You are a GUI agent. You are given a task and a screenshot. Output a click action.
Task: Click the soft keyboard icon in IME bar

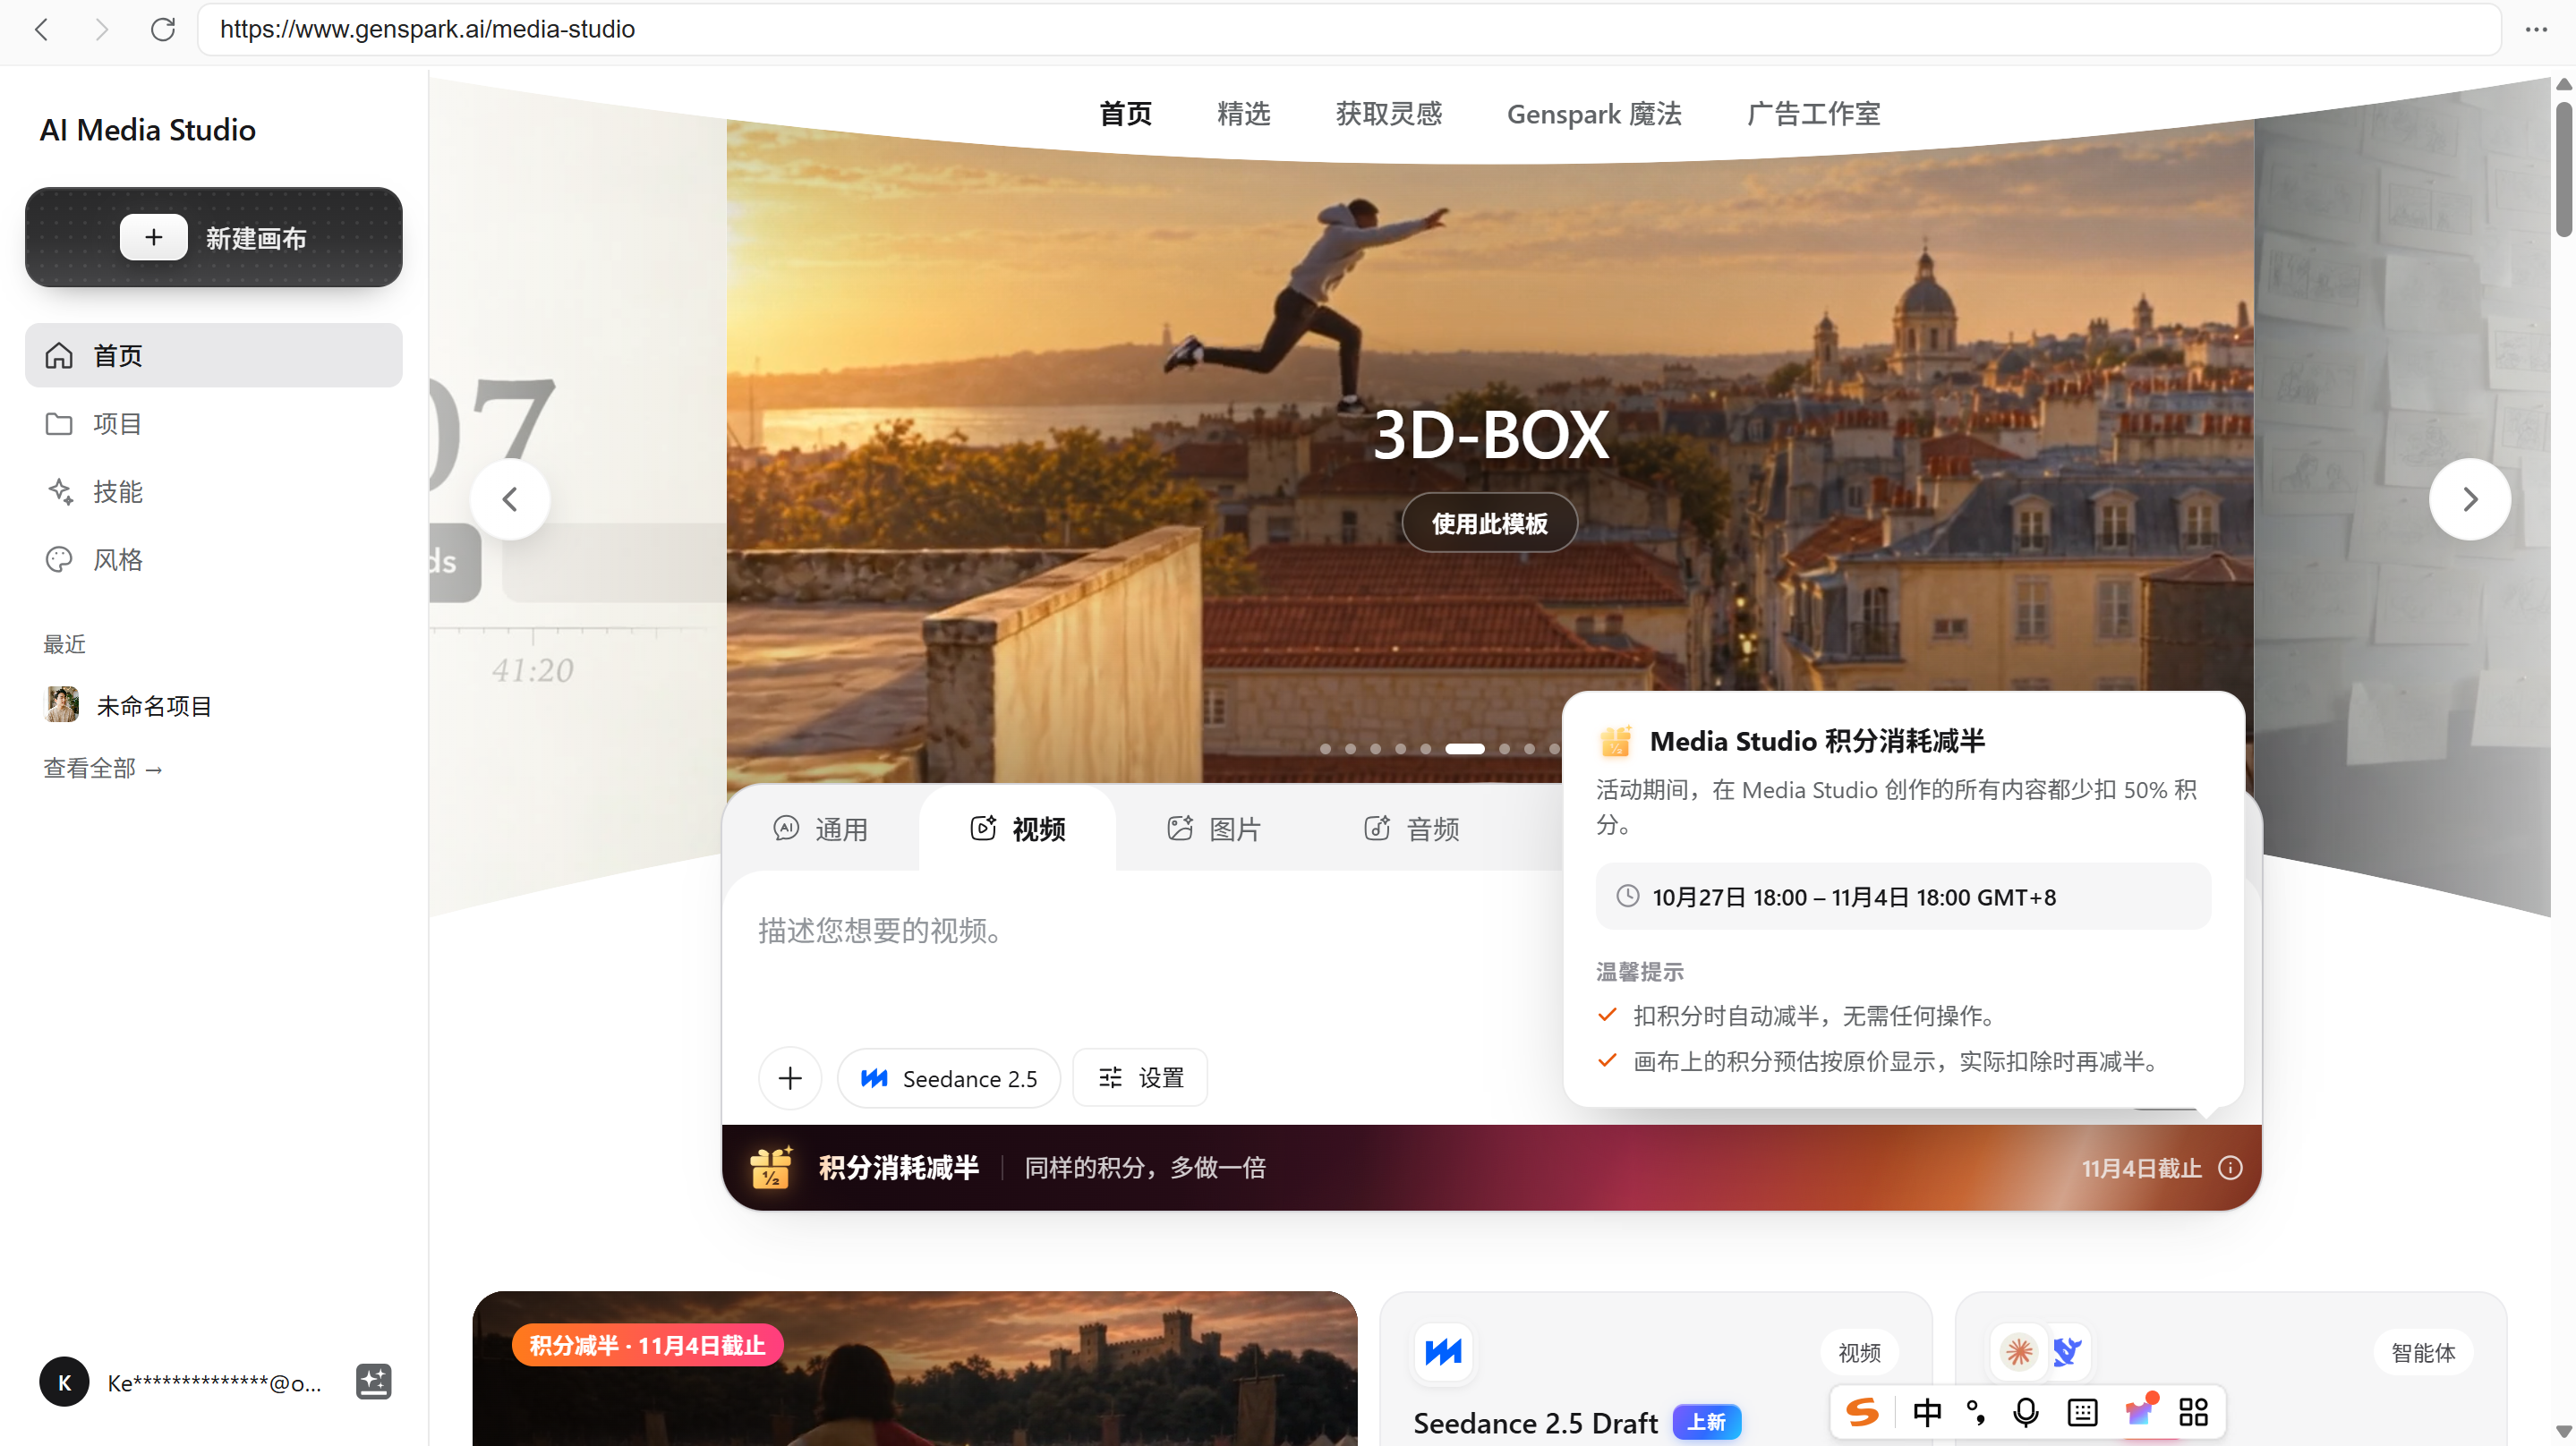[2082, 1412]
